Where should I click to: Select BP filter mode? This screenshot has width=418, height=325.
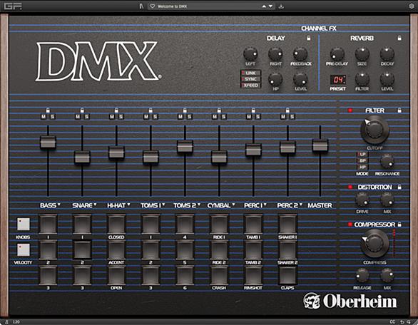362,160
